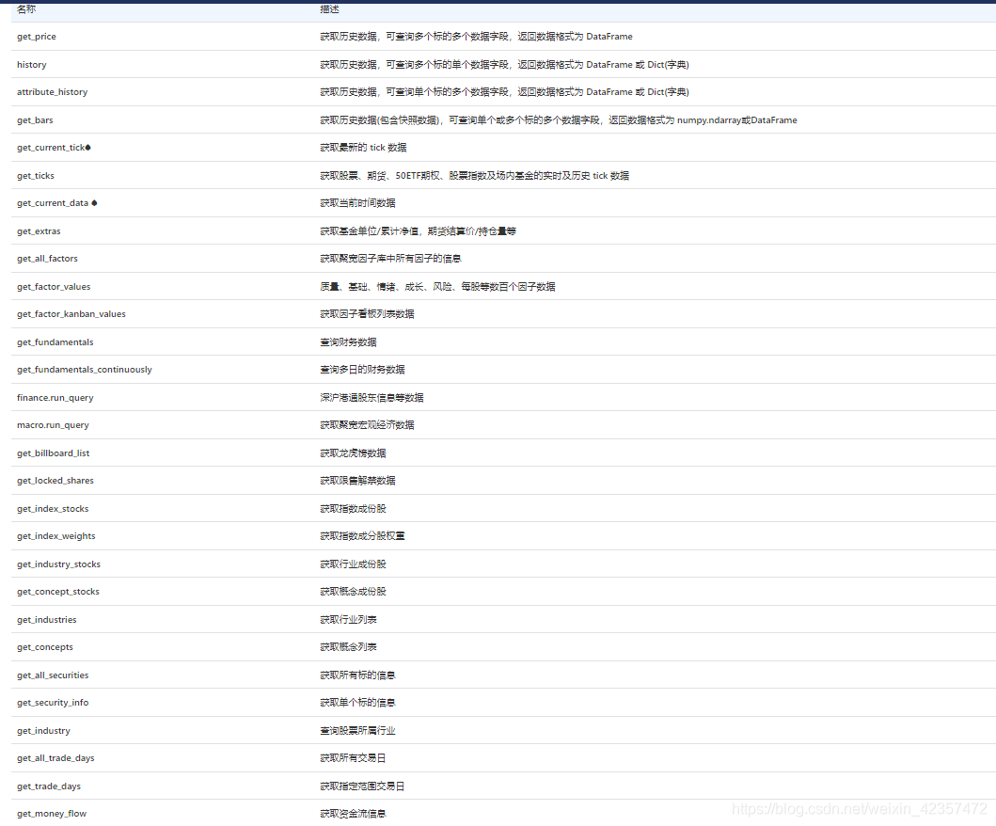Click get_all_factors function name

(47, 259)
